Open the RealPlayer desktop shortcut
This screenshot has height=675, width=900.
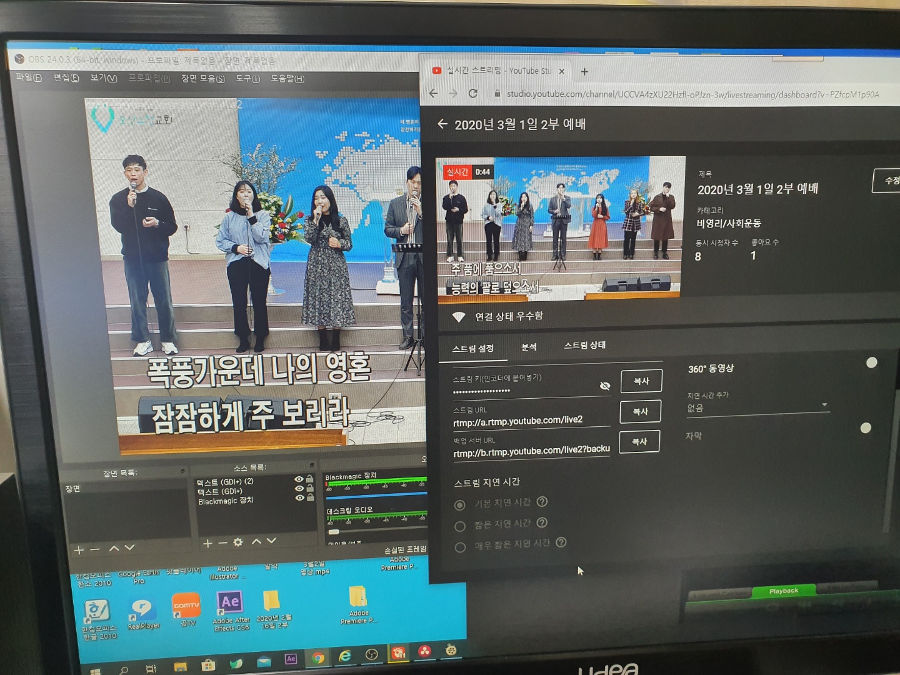click(x=143, y=614)
